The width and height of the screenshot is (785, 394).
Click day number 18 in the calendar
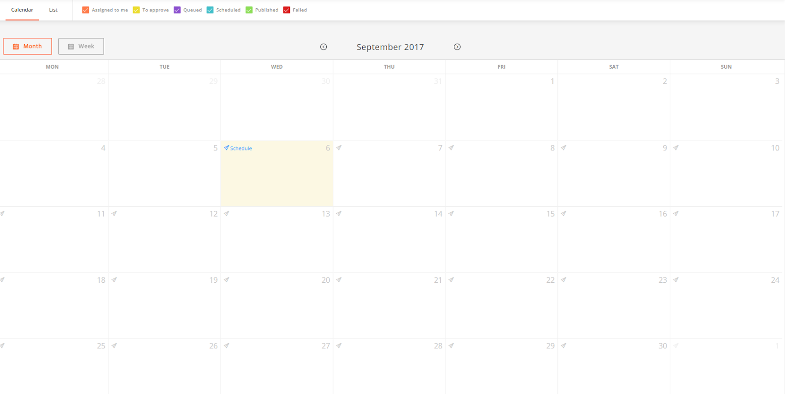pos(101,280)
